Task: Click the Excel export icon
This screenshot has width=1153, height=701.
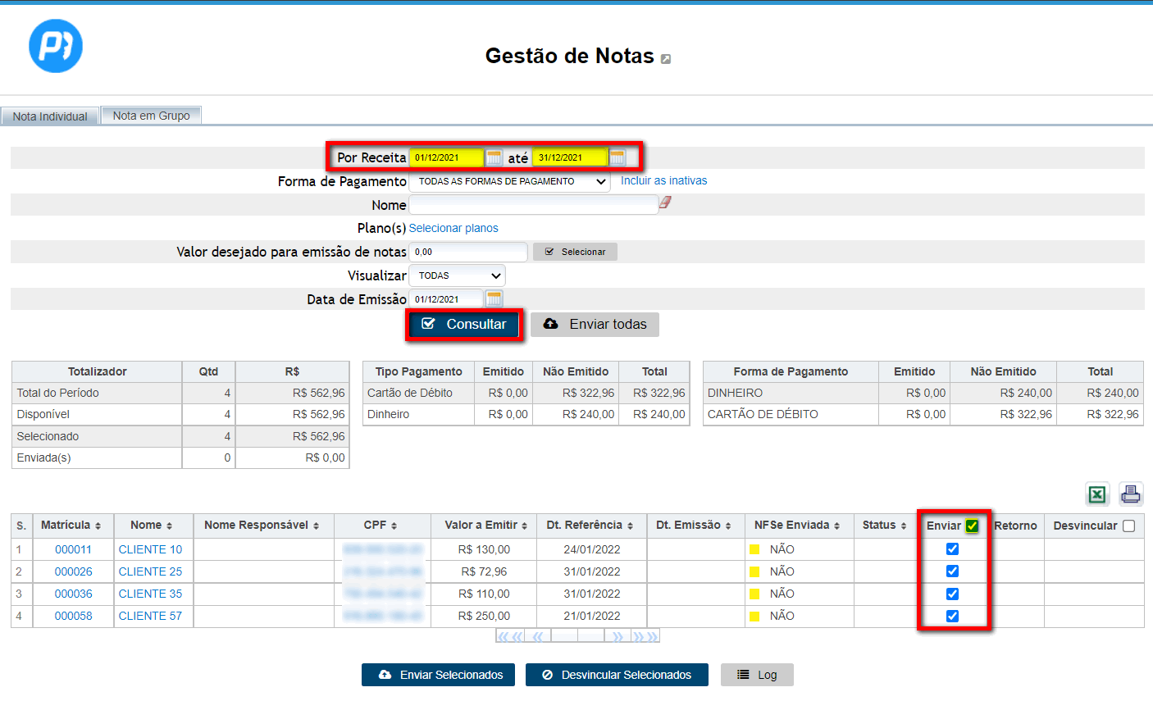Action: 1096,494
